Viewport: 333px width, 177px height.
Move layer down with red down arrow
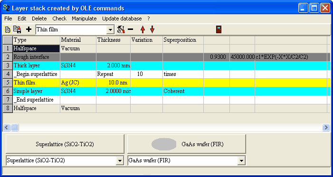152,29
